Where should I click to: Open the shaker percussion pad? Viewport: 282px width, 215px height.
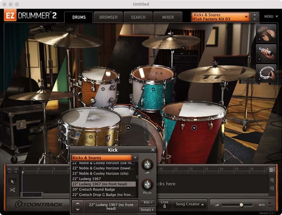pyautogui.click(x=266, y=54)
